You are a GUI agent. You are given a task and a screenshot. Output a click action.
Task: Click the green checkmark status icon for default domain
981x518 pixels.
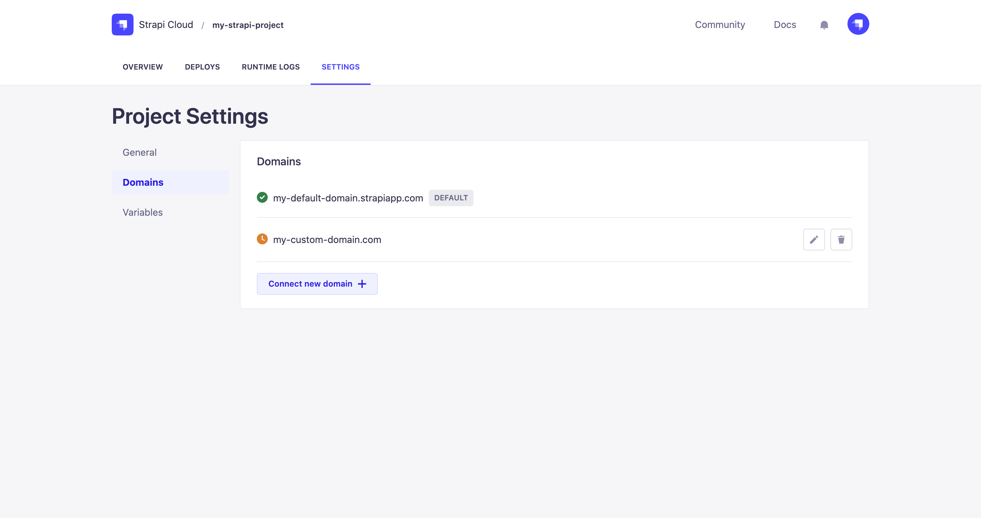click(263, 198)
